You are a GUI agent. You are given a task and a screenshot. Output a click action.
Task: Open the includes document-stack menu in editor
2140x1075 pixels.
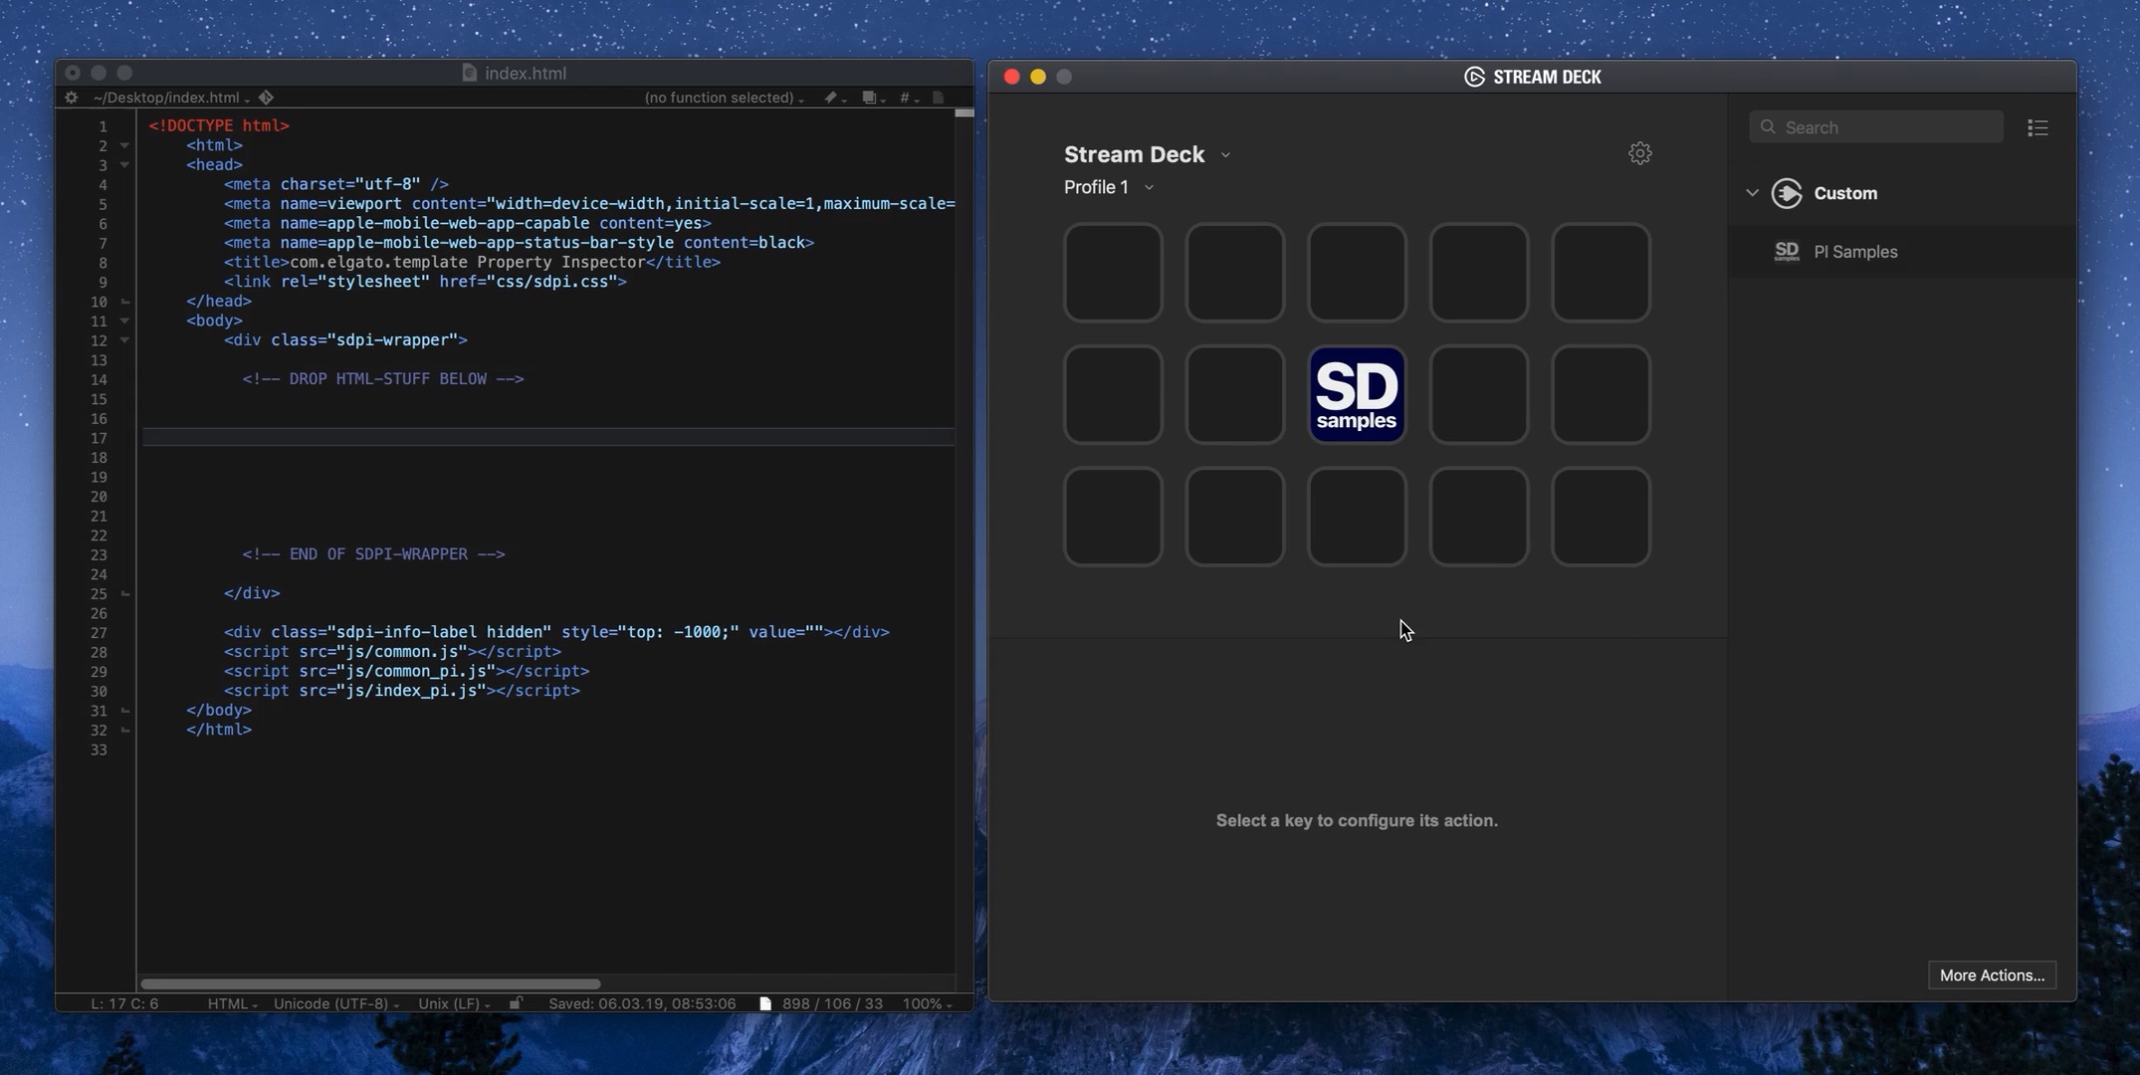point(872,98)
